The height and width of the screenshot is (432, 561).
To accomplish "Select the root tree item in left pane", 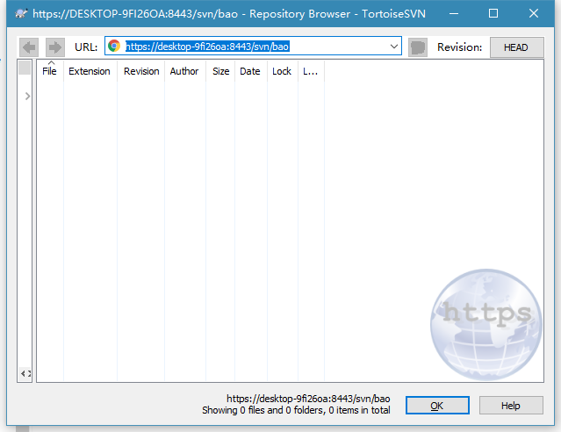I will [x=25, y=68].
